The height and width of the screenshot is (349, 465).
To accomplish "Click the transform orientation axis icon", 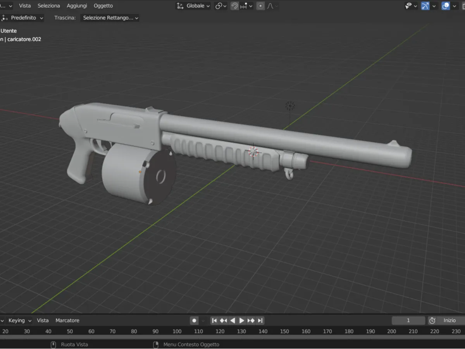I will [181, 6].
